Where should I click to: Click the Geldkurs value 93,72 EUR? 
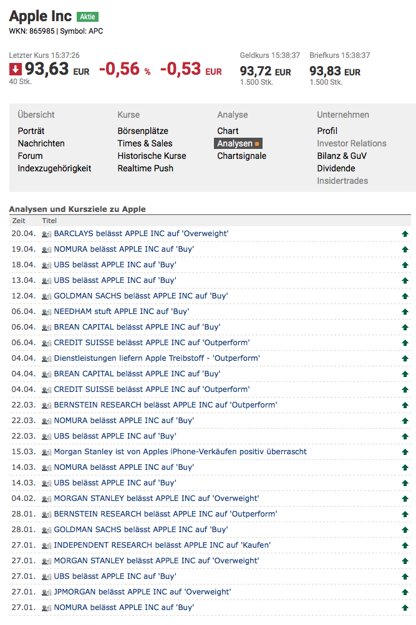[265, 72]
